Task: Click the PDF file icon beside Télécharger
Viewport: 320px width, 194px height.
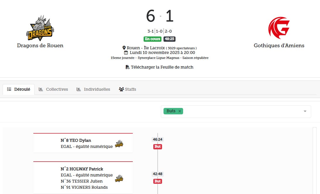Action: 128,67
